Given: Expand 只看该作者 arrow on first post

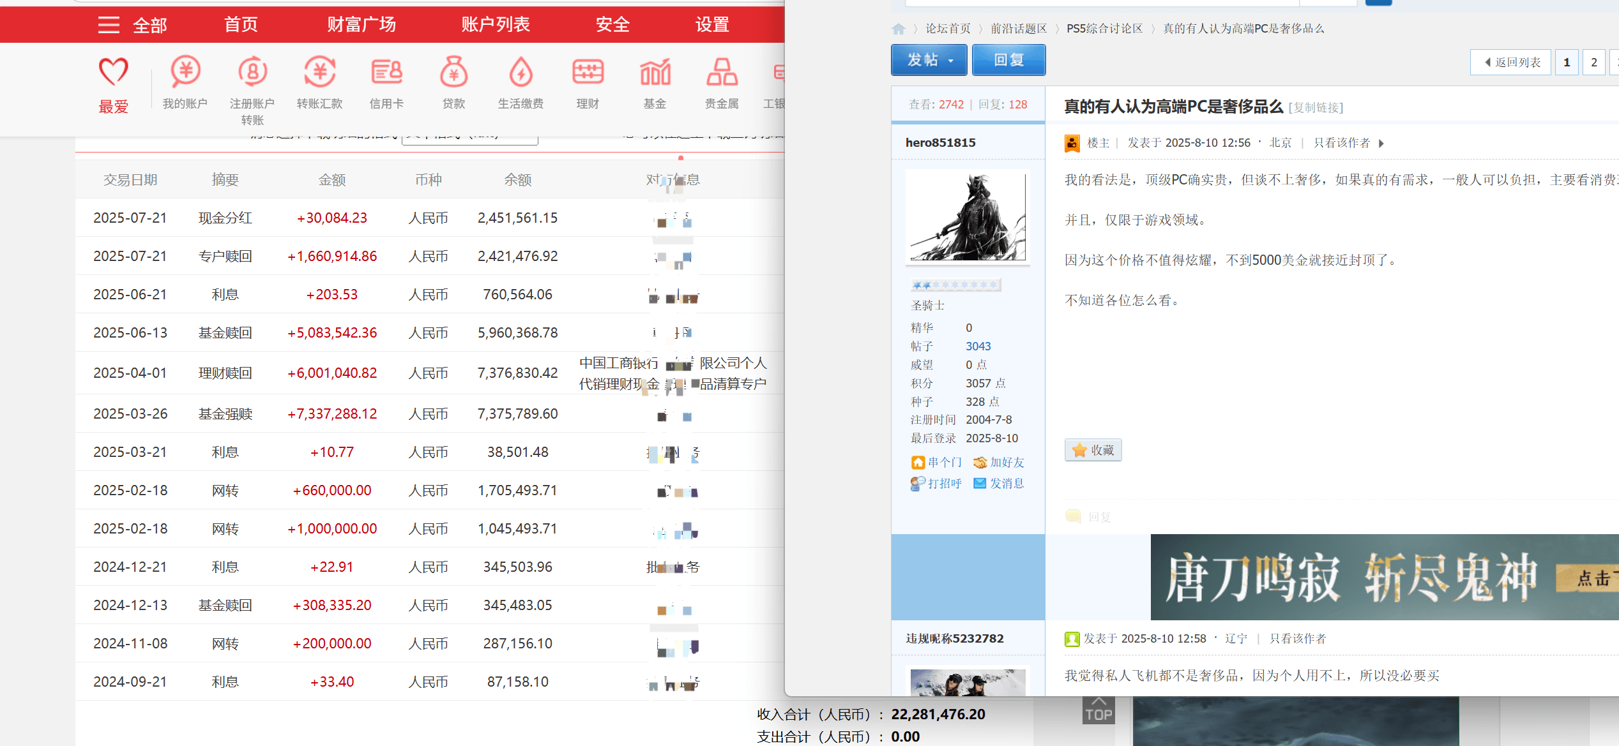Looking at the screenshot, I should tap(1381, 144).
